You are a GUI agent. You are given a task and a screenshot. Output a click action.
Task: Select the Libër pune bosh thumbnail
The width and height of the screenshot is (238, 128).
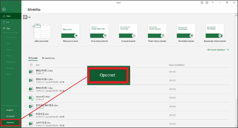click(x=41, y=31)
